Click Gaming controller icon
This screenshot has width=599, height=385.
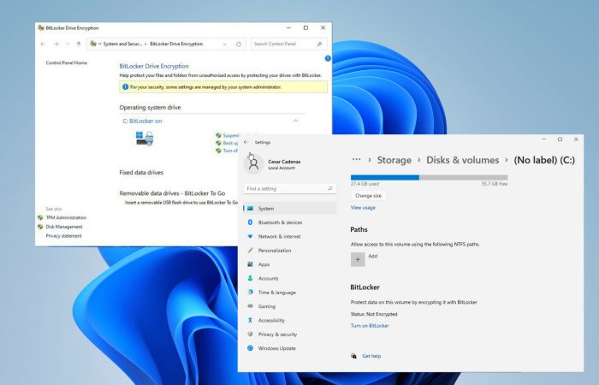point(250,306)
